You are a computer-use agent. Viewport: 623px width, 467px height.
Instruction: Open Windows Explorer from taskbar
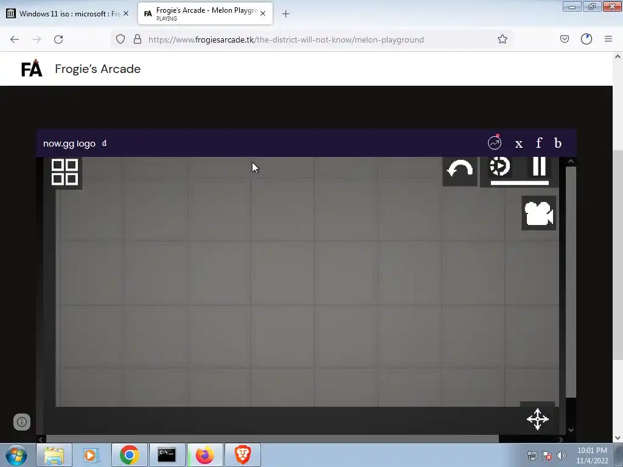tap(54, 455)
